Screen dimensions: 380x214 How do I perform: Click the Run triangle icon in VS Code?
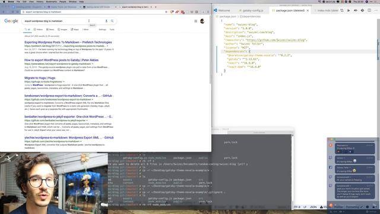coord(349,11)
